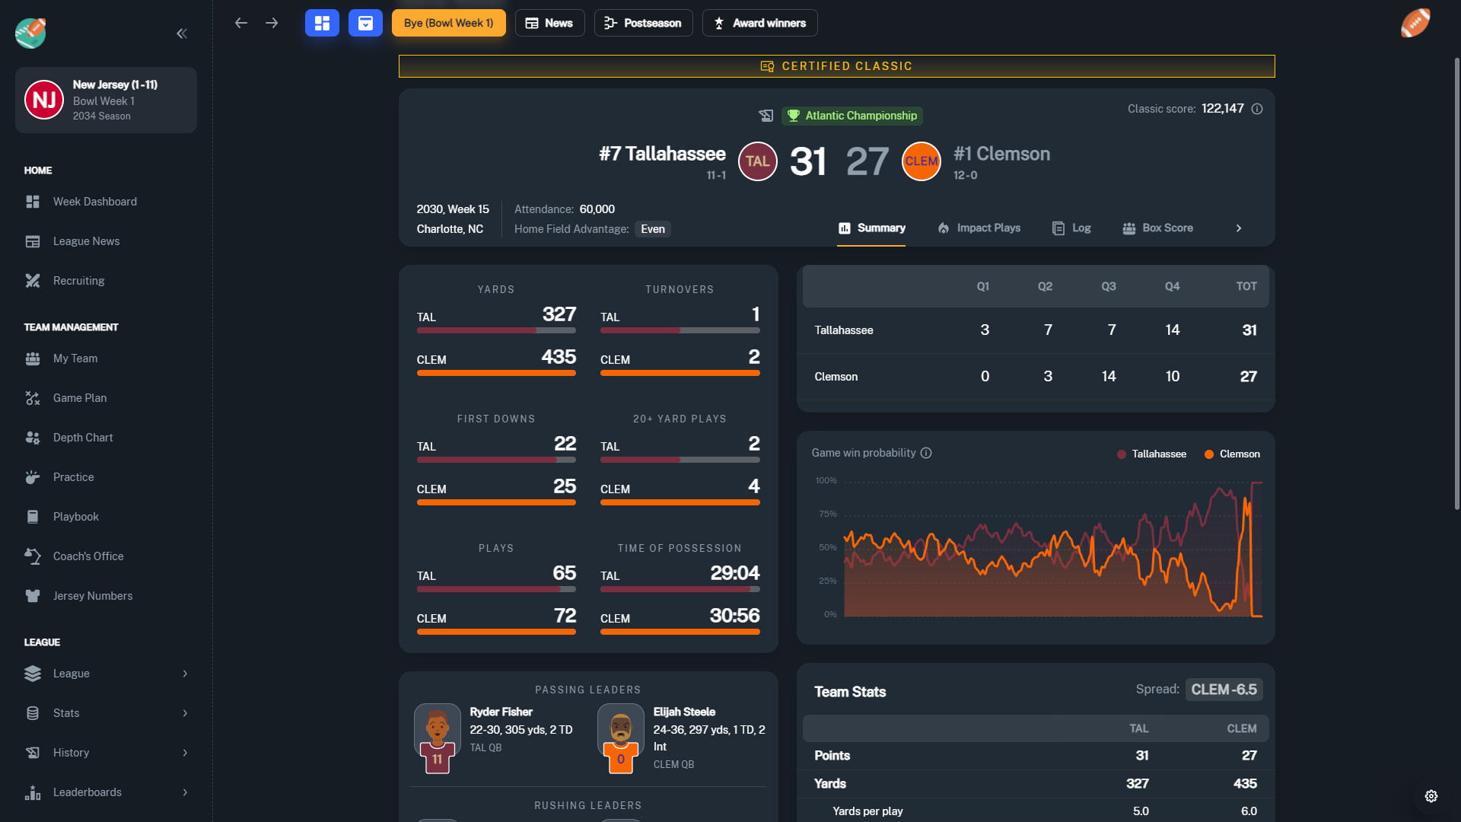The width and height of the screenshot is (1461, 822).
Task: Toggle the Tallahassee legend on the chart
Action: coord(1151,454)
